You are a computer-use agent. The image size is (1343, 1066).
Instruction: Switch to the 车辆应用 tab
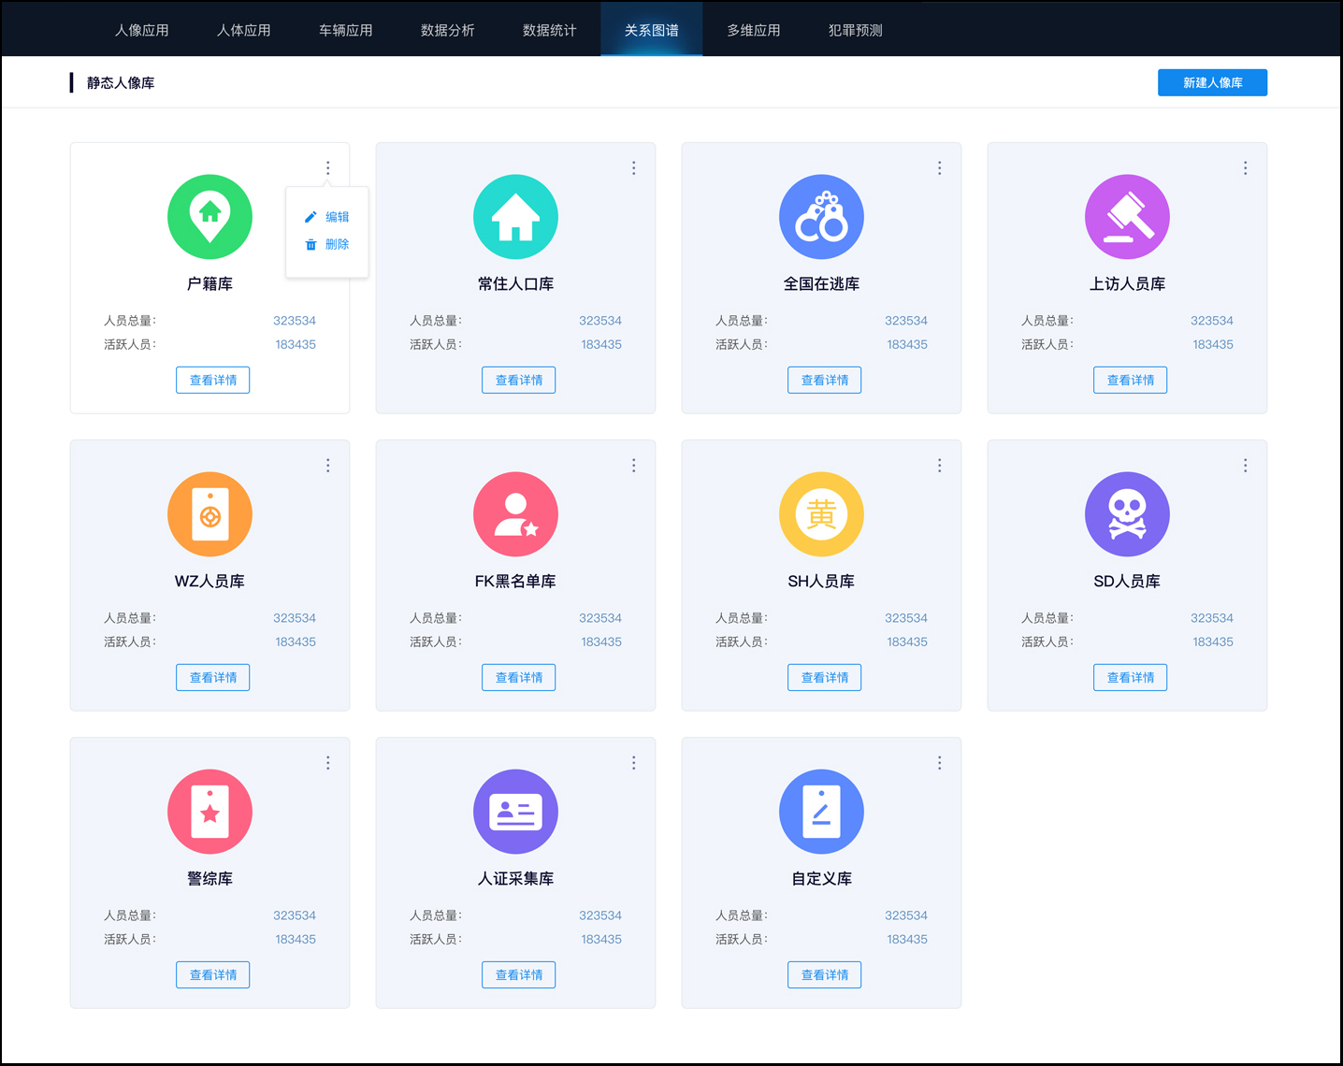(x=346, y=30)
